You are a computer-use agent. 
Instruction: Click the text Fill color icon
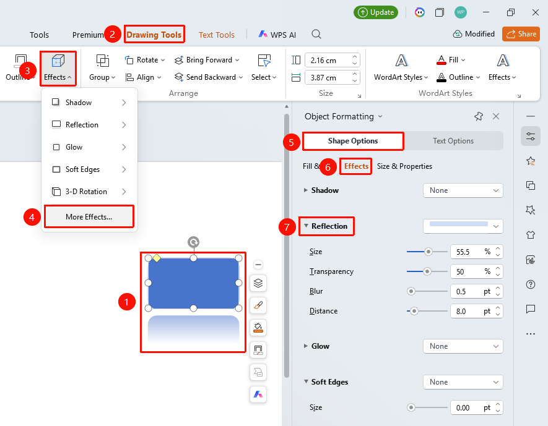click(x=441, y=60)
